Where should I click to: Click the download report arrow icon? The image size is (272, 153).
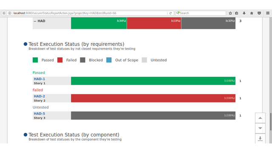260,139
